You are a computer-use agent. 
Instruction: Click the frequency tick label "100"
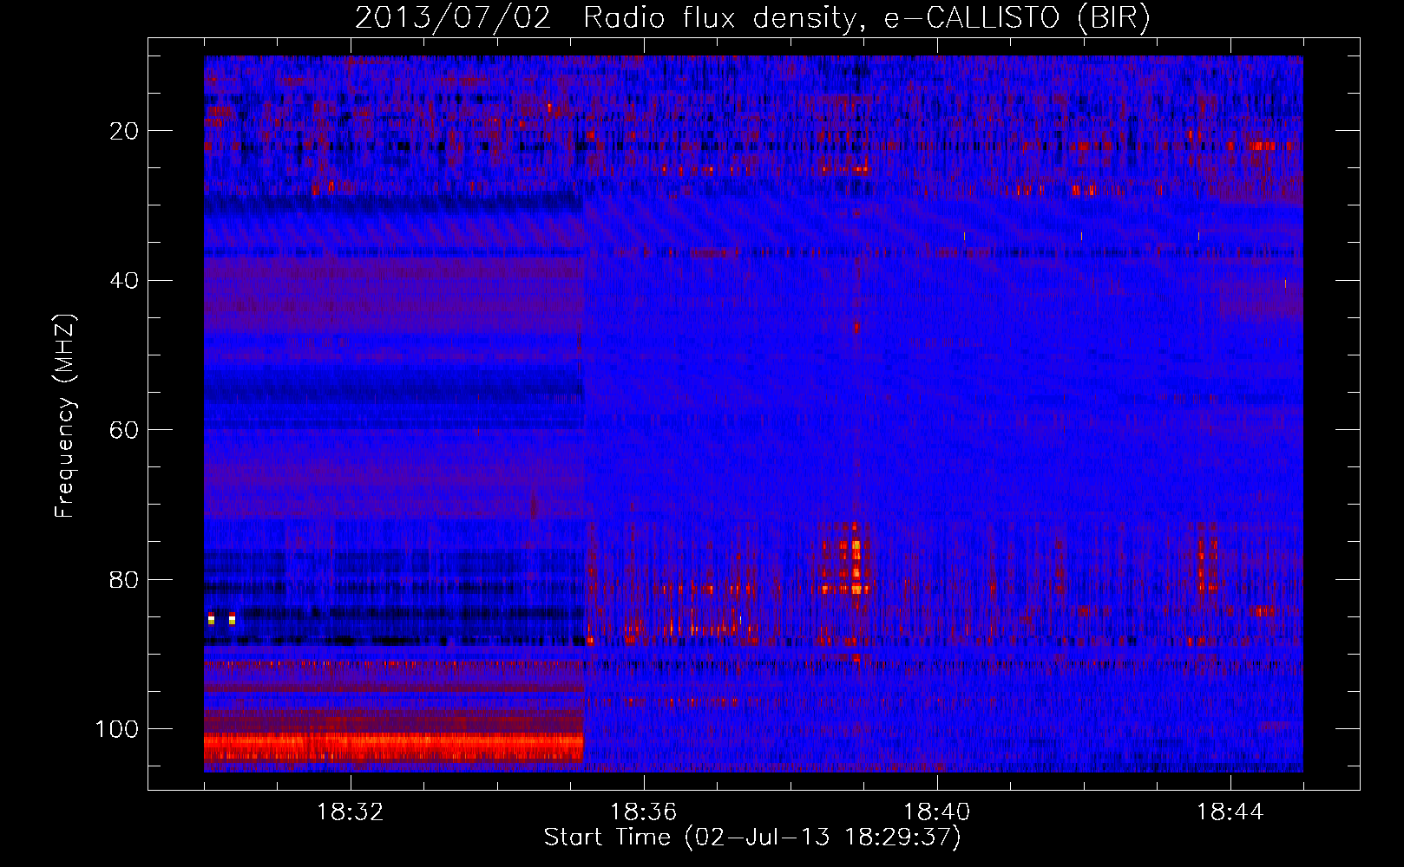[x=117, y=729]
